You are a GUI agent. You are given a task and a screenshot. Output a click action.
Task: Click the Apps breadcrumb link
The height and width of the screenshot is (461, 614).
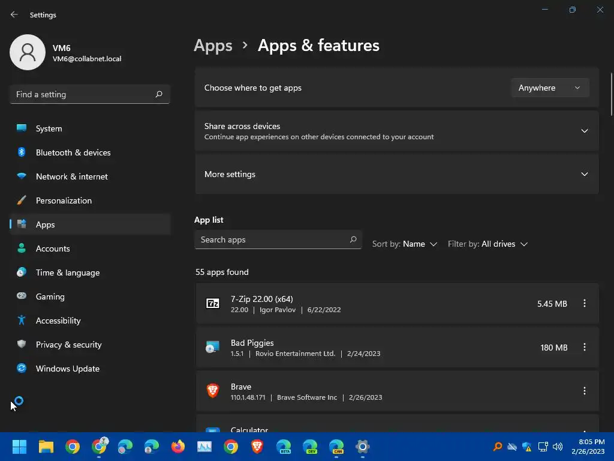click(213, 46)
